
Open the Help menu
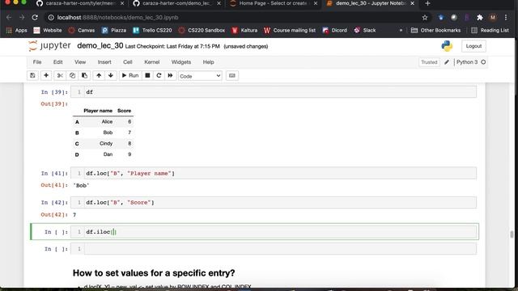point(208,62)
